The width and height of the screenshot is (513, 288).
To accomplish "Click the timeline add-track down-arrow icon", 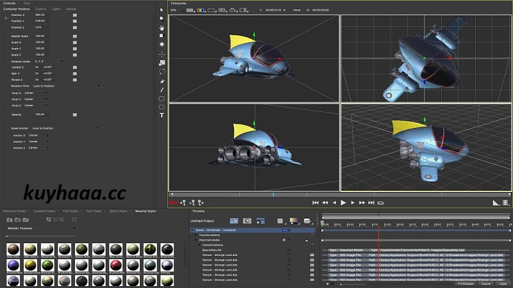I will click(260, 221).
